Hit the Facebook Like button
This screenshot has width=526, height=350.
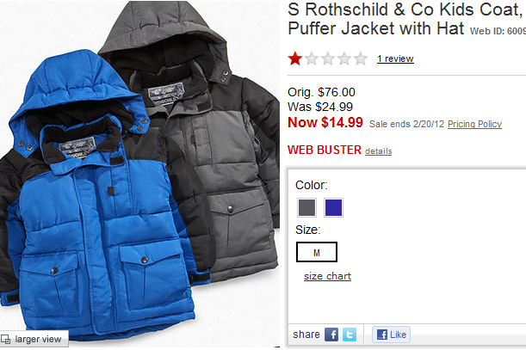(x=391, y=335)
